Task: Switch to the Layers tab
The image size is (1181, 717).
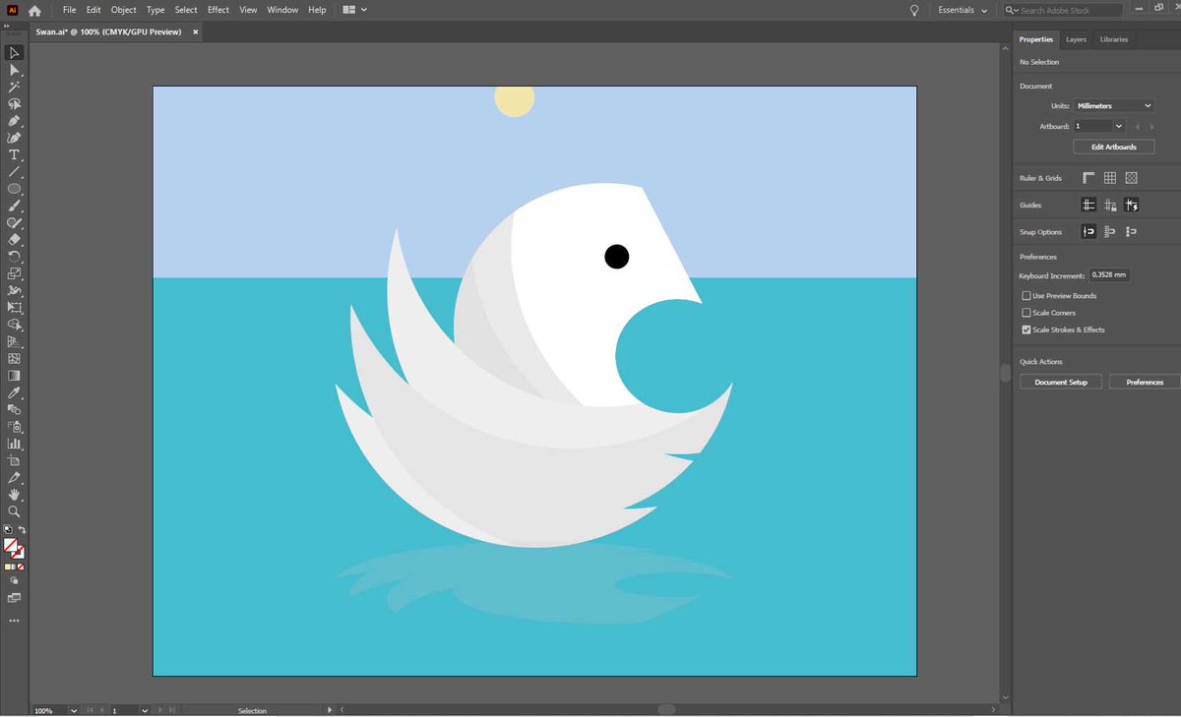Action: click(x=1076, y=39)
